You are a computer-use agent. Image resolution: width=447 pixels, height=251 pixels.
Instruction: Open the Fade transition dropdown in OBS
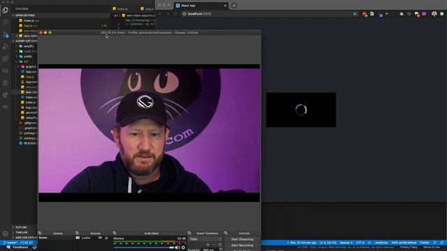205,239
